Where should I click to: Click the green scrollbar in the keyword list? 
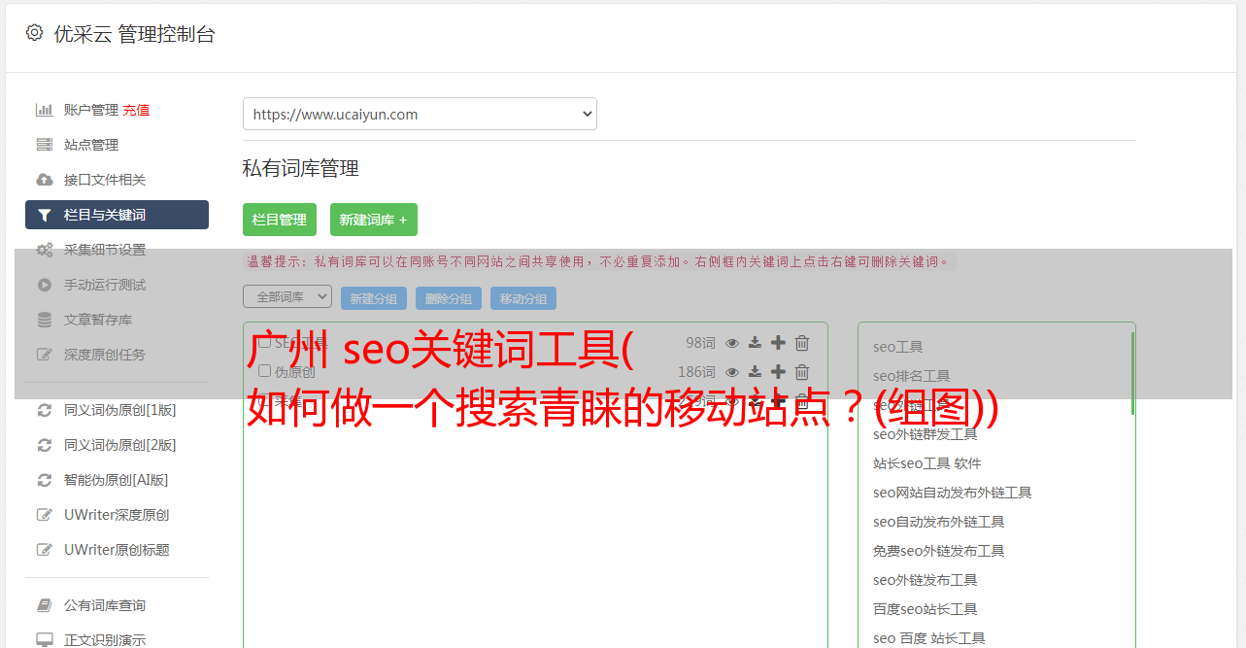coord(1132,374)
